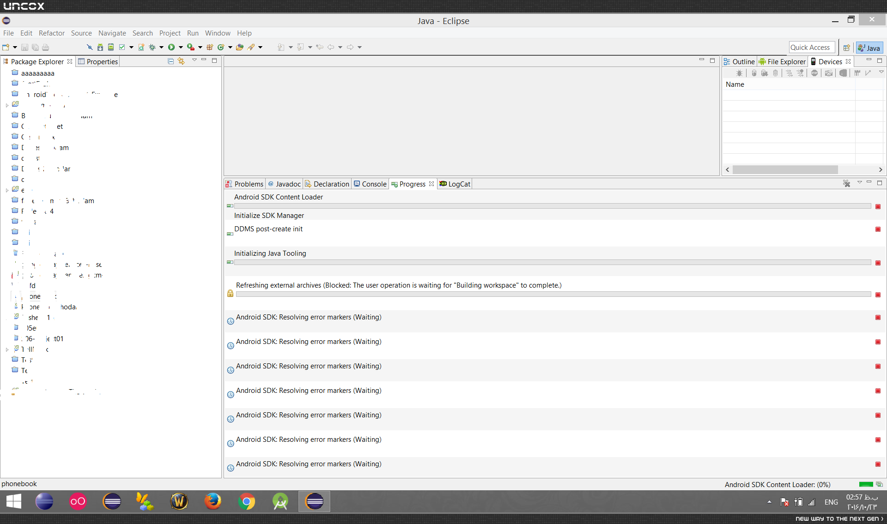
Task: Click the Java perspective button
Action: pos(869,48)
